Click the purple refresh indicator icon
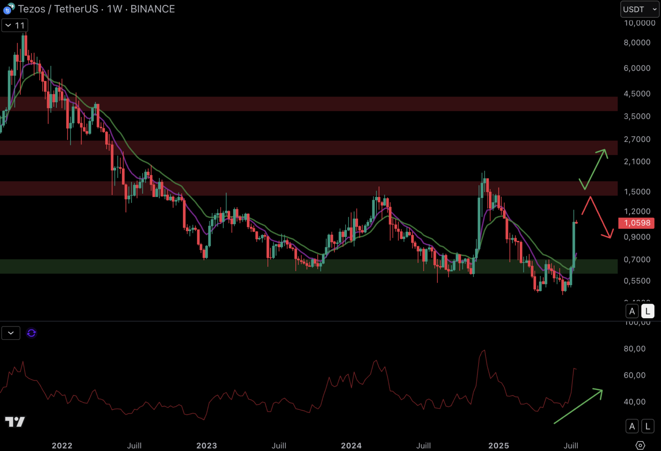 pyautogui.click(x=31, y=333)
